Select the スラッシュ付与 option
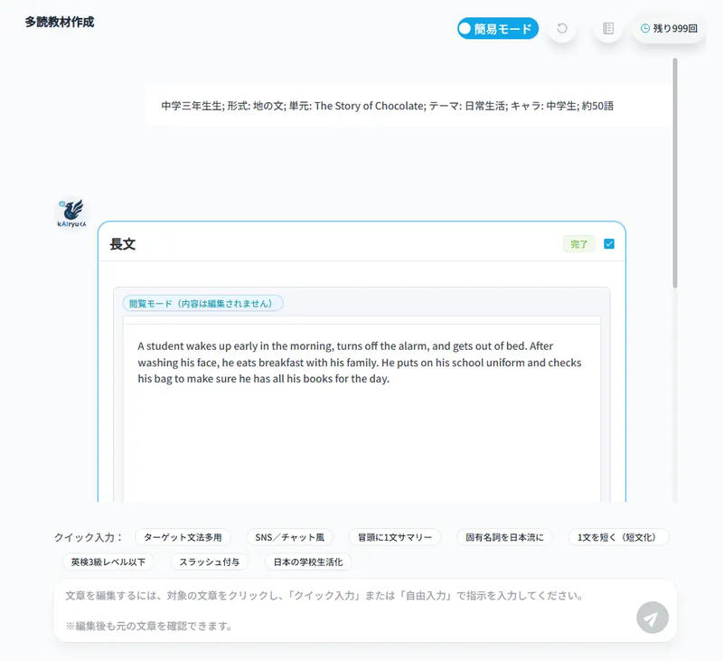Image resolution: width=723 pixels, height=661 pixels. (x=210, y=562)
